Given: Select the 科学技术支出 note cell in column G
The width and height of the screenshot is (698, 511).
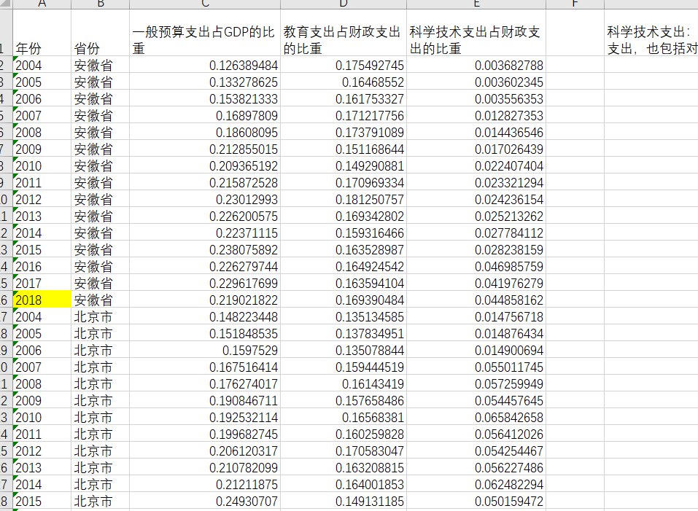Looking at the screenshot, I should tap(651, 33).
